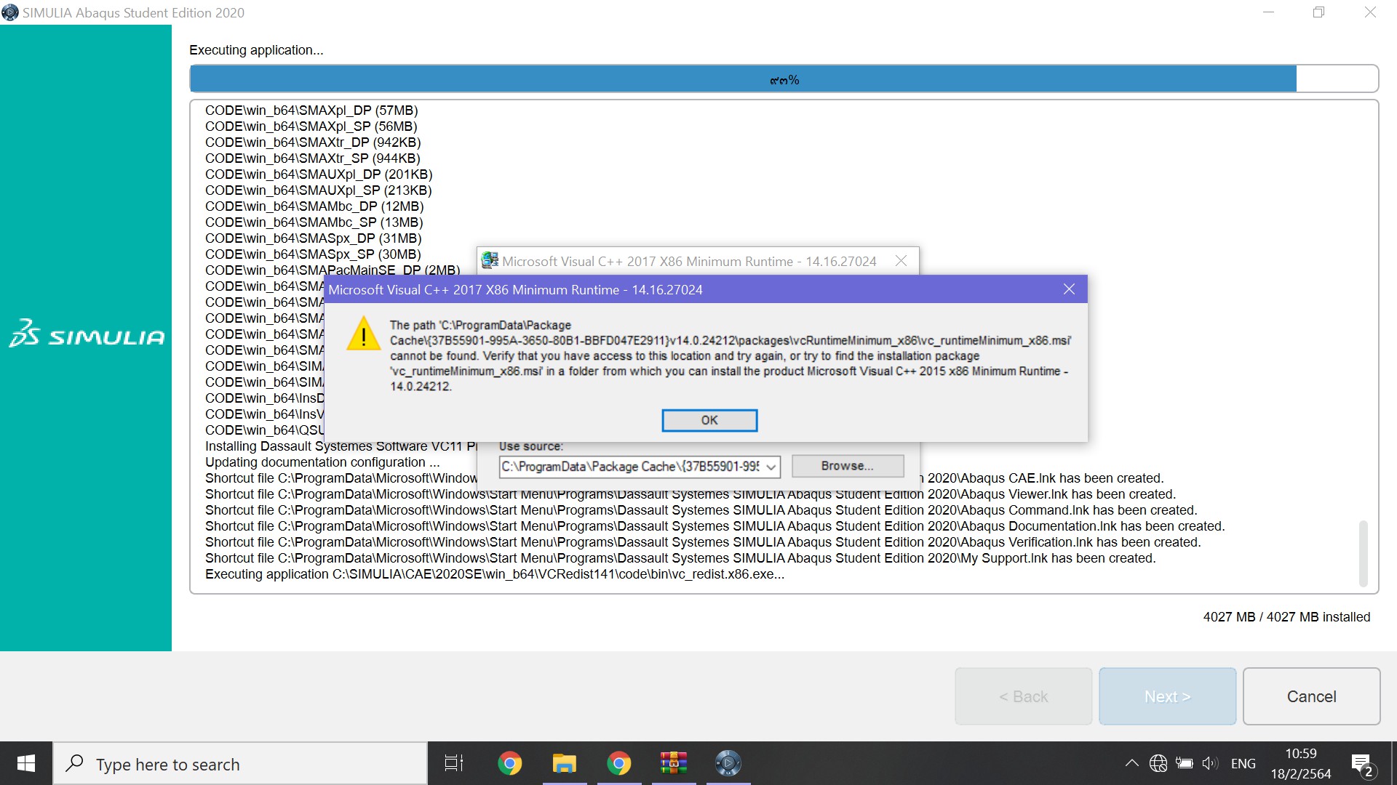
Task: Click the error message text in the dialog
Action: pos(730,355)
